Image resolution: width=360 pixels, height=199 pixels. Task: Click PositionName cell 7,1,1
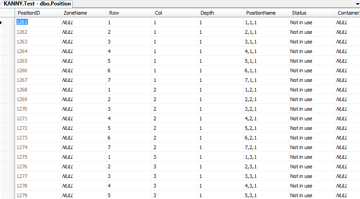(266, 80)
